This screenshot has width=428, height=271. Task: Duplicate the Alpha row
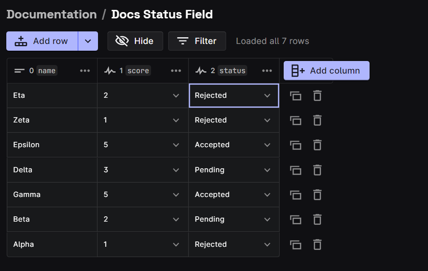[x=295, y=245]
